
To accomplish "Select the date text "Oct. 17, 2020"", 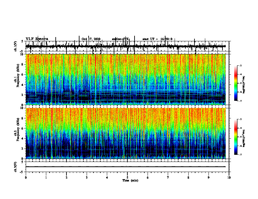I will click(x=91, y=39).
